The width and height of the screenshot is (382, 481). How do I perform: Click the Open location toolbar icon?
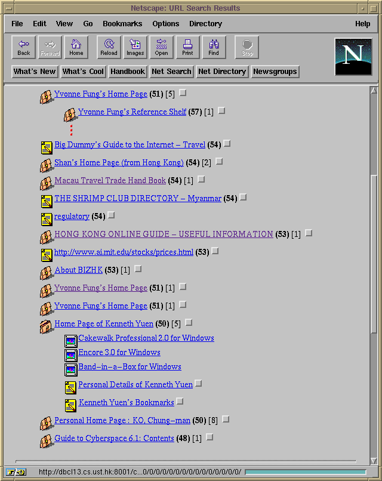(161, 47)
